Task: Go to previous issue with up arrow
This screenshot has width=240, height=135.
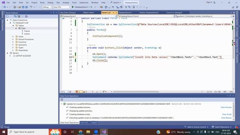Action: click(93, 91)
